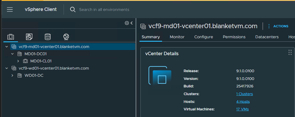Screen dimensions: 295x117
Task: Click the search magnifier icon
Action: [x=73, y=9]
